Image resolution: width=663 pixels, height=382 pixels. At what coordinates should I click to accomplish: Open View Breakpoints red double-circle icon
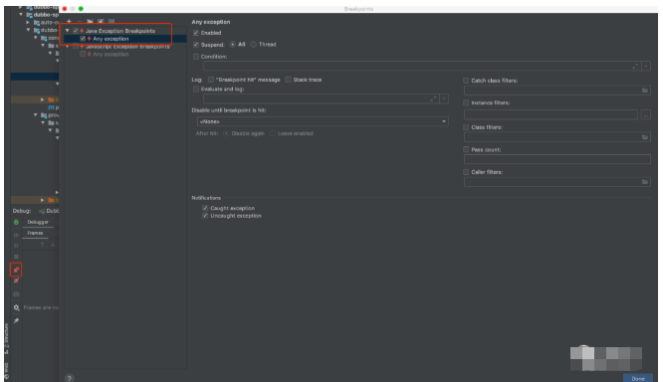[x=16, y=270]
